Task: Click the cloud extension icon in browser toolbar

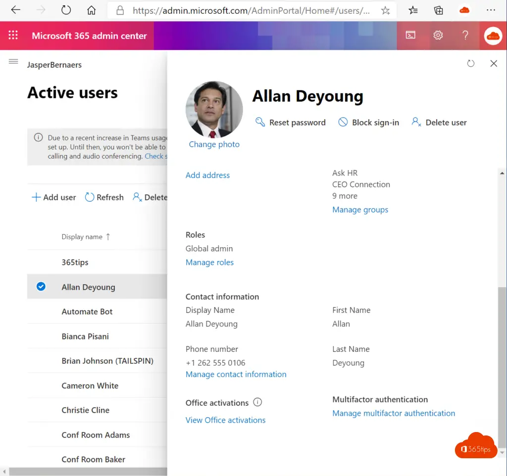Action: tap(464, 10)
